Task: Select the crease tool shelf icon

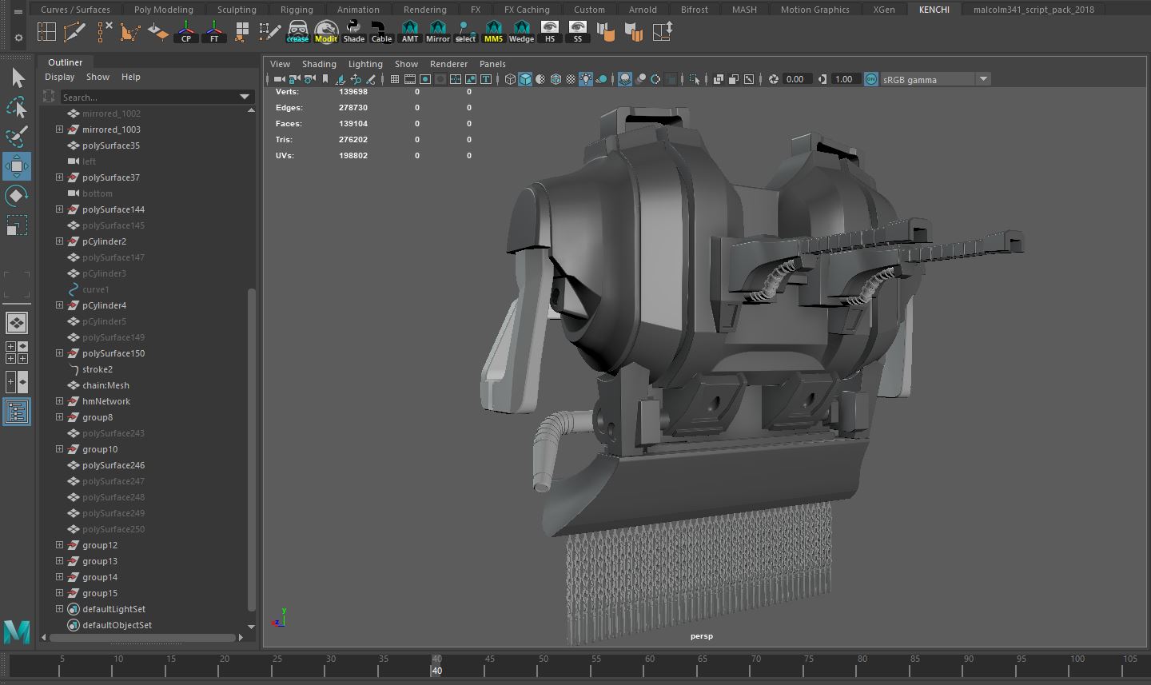Action: pyautogui.click(x=297, y=33)
